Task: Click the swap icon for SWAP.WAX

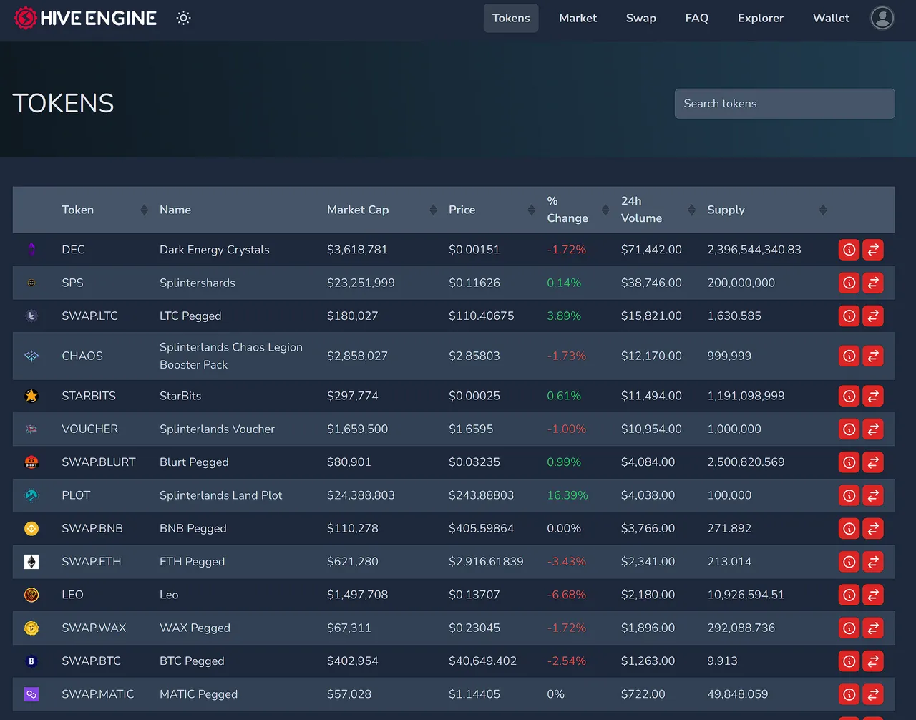Action: point(873,628)
